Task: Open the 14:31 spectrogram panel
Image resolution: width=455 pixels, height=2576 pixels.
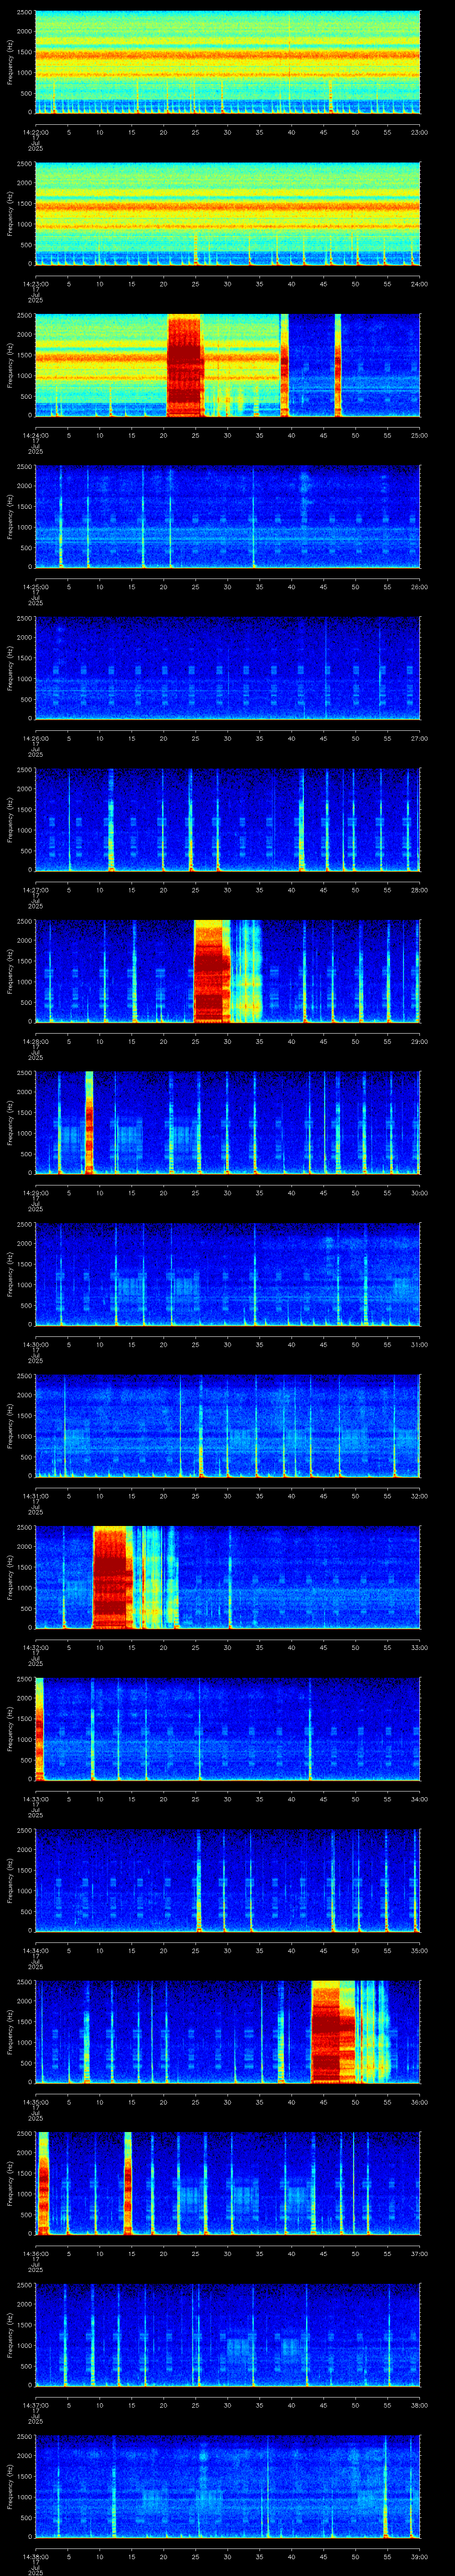Action: click(227, 1425)
